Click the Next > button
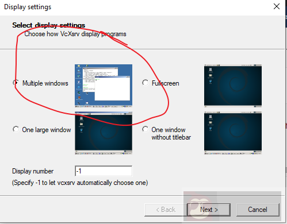 [209, 210]
